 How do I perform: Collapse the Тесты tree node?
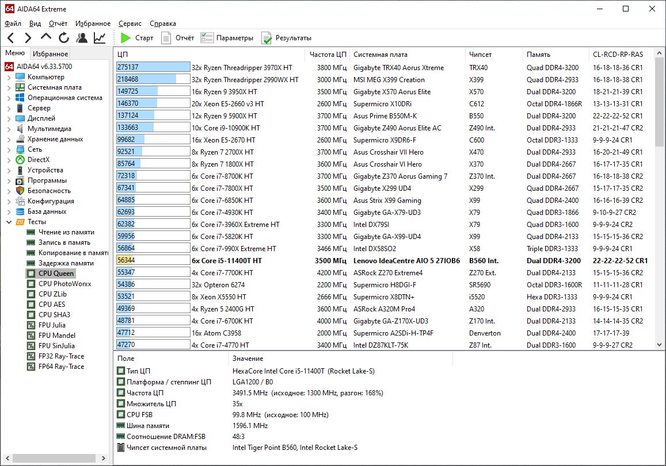point(9,222)
